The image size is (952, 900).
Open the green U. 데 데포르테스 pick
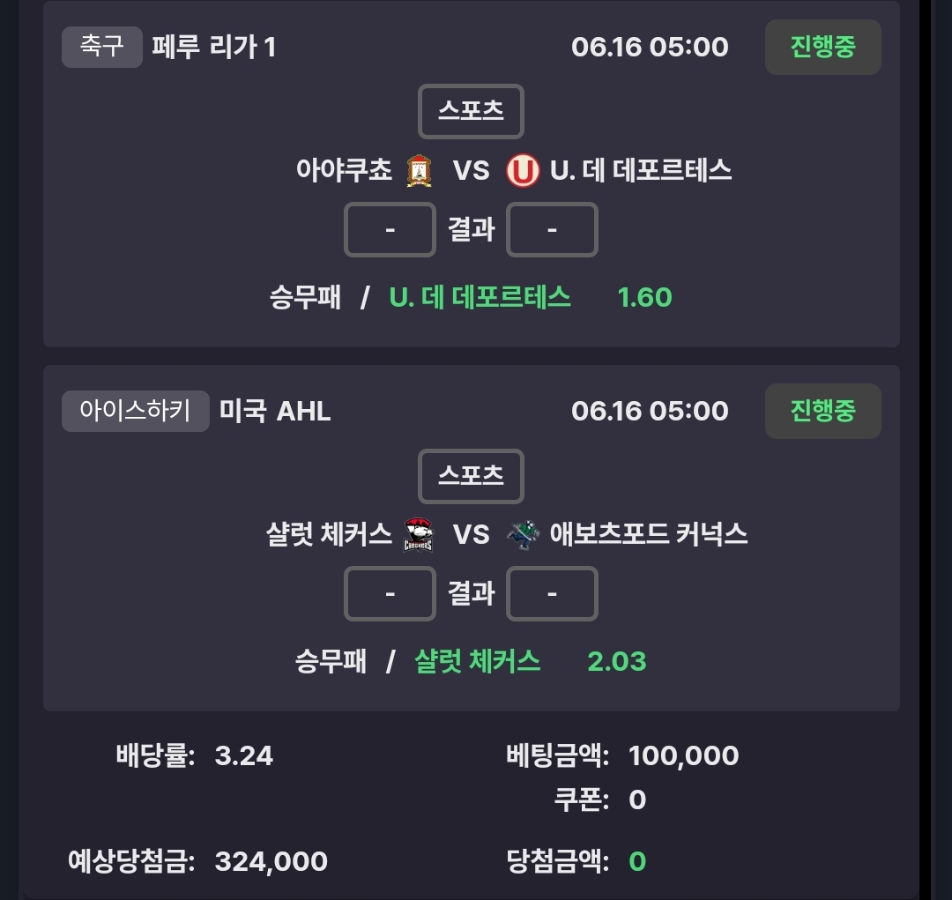[480, 298]
